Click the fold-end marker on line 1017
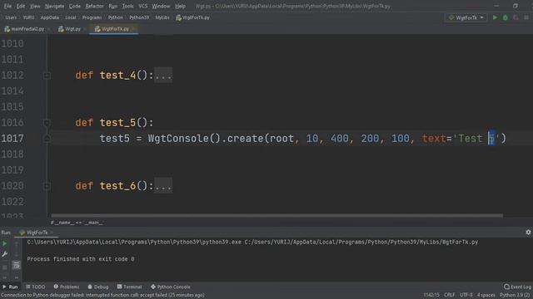This screenshot has width=533, height=299. pos(47,139)
